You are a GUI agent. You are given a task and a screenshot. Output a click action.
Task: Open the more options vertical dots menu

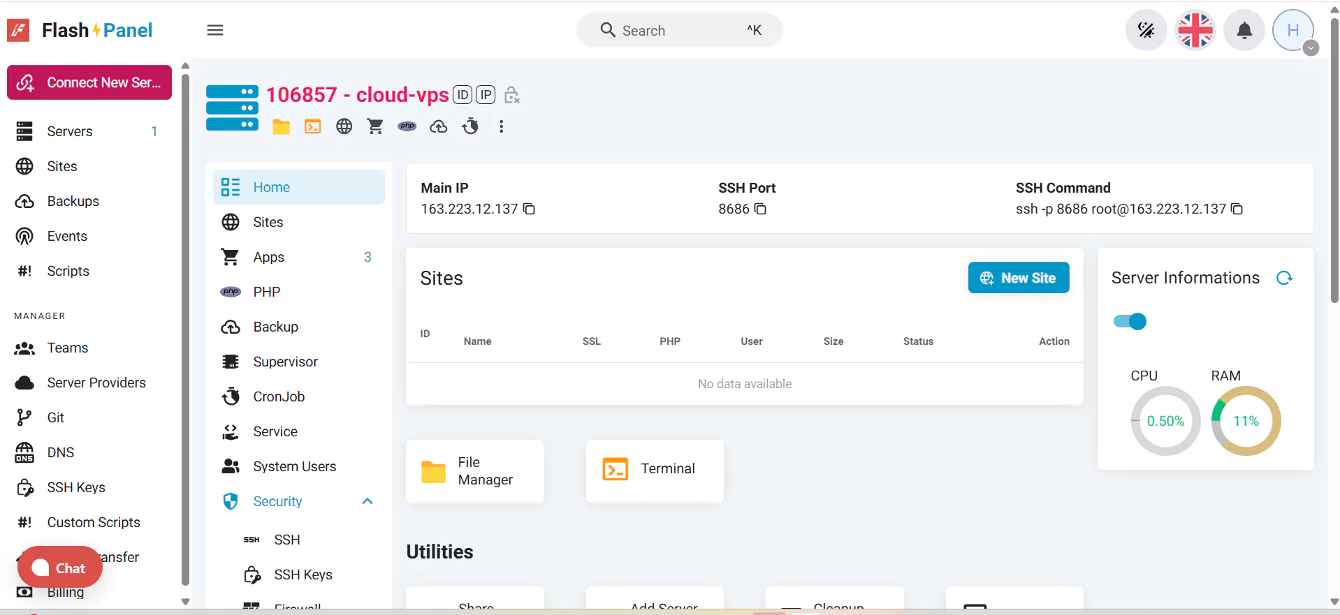pyautogui.click(x=501, y=126)
